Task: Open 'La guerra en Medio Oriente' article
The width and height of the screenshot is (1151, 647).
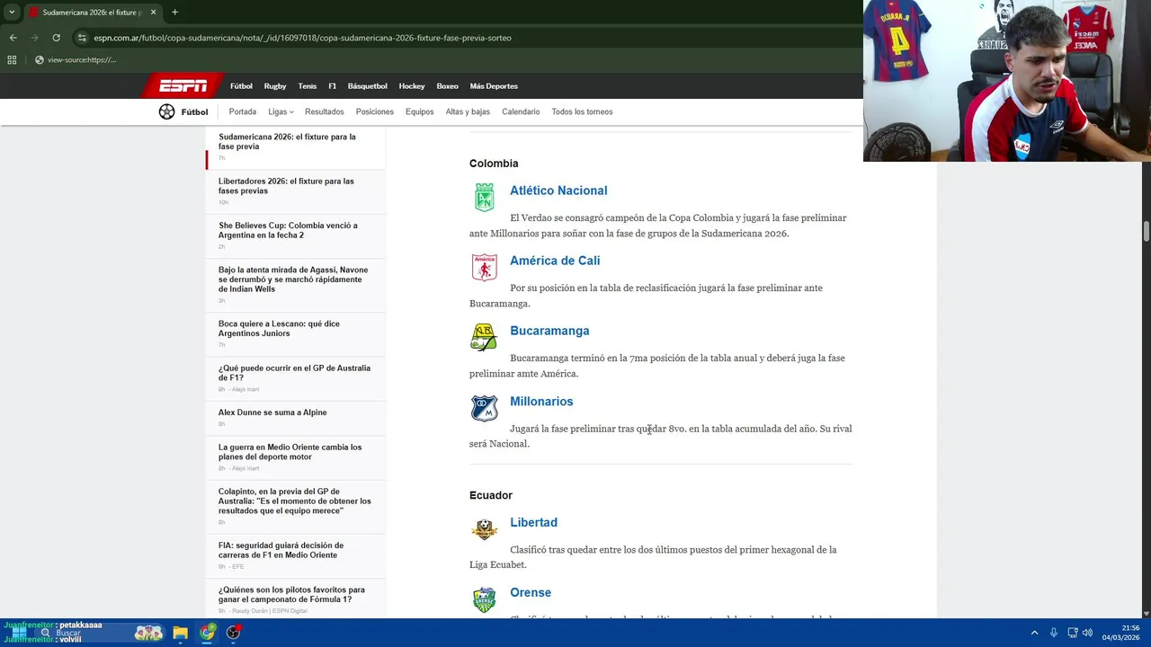Action: tap(290, 452)
